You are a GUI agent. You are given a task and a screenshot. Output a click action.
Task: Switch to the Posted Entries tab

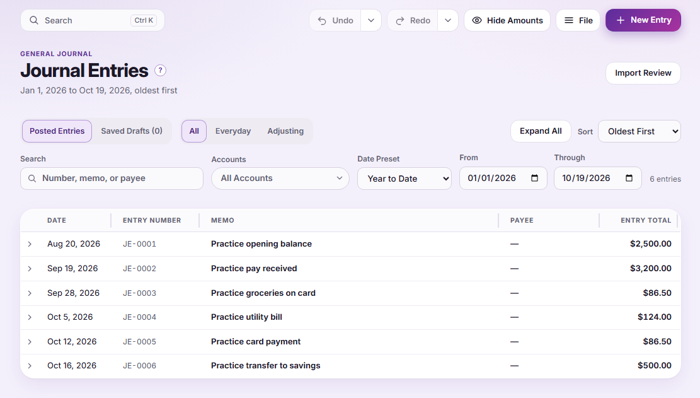[x=57, y=131]
